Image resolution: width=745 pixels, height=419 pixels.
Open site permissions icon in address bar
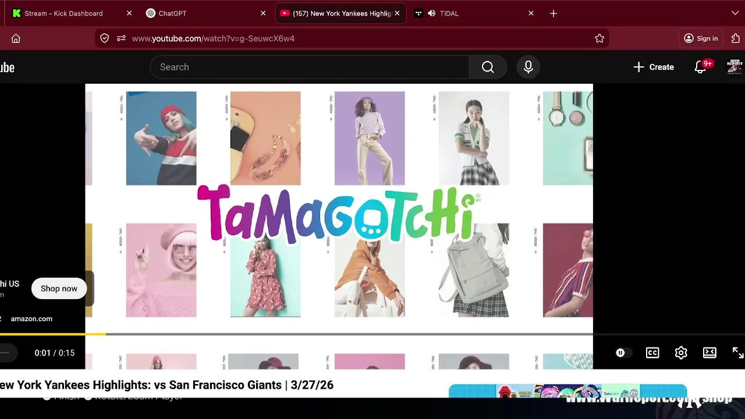121,38
